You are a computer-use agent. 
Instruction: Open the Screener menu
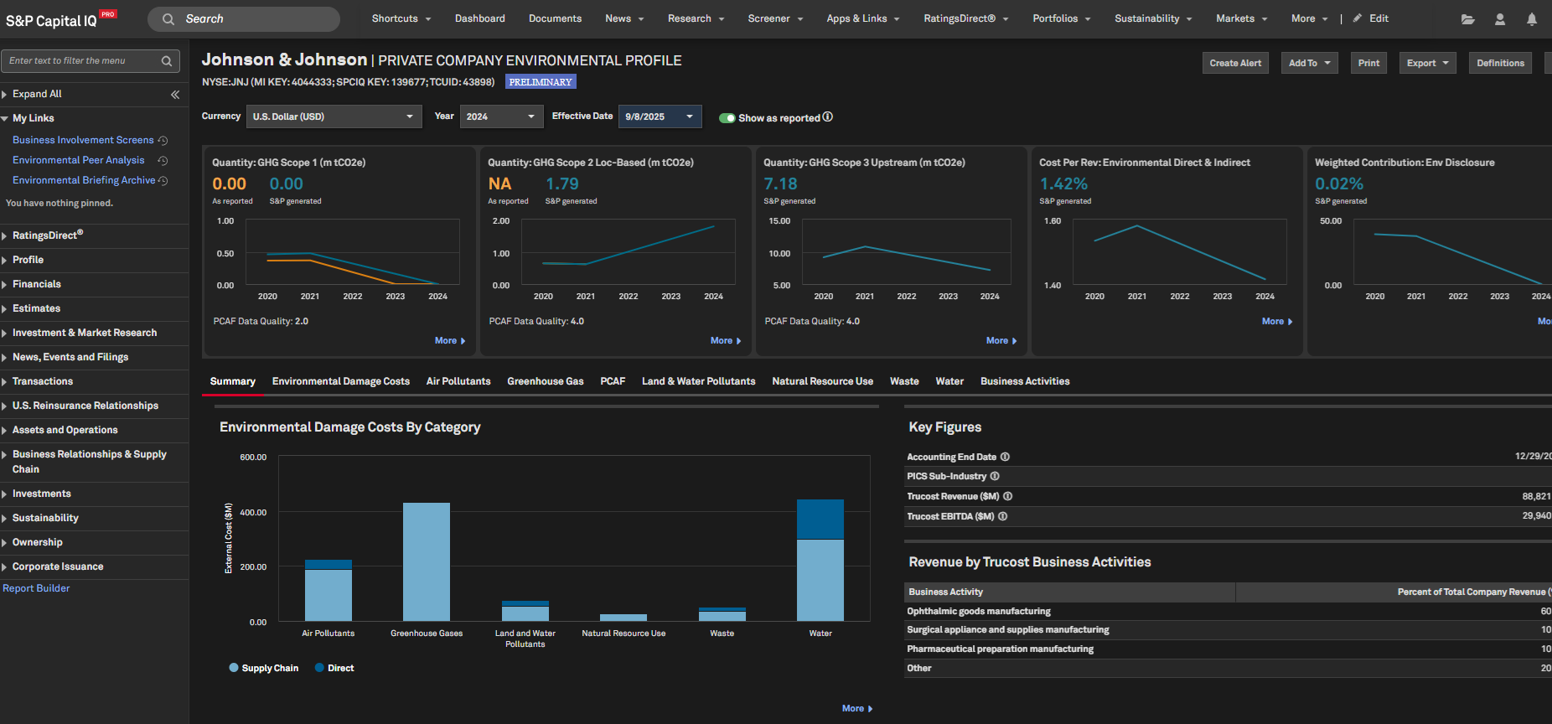pos(775,18)
